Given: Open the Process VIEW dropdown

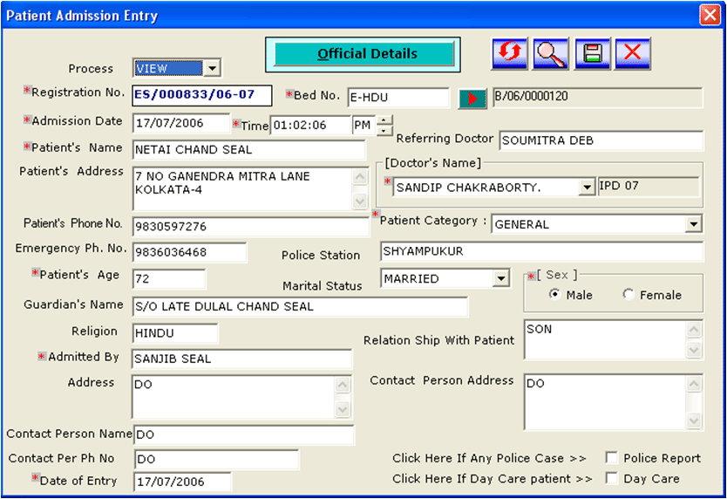Looking at the screenshot, I should (x=212, y=68).
